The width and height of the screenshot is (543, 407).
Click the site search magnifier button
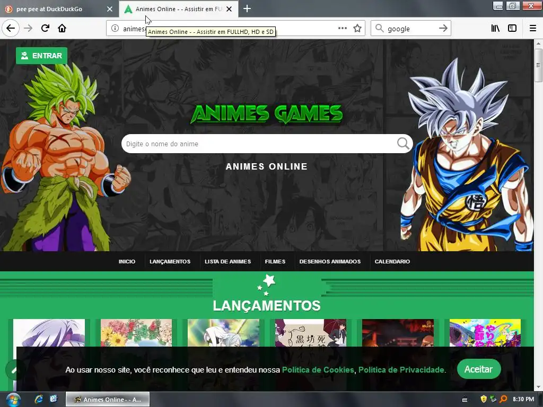tap(403, 143)
